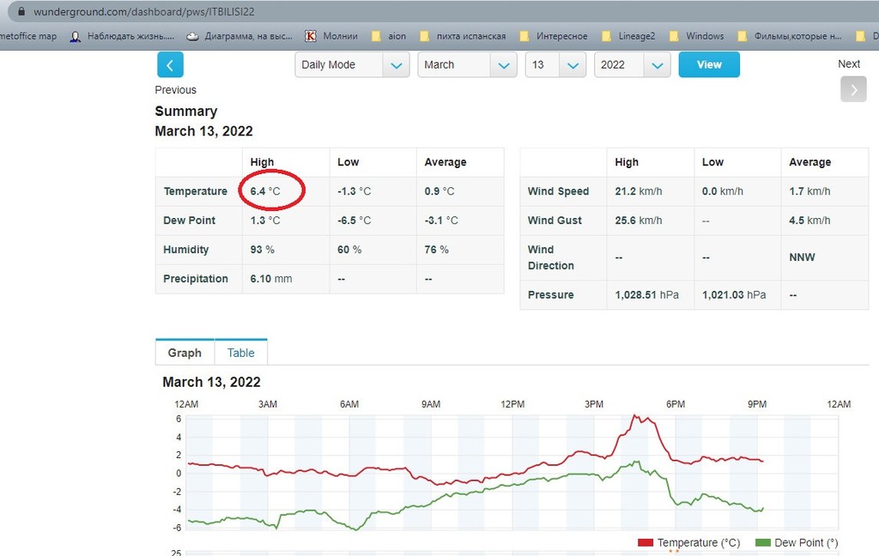Open the Молнии bookmark
This screenshot has height=556, width=879.
pos(332,36)
